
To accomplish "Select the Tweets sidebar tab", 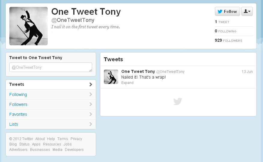I will [x=51, y=84].
